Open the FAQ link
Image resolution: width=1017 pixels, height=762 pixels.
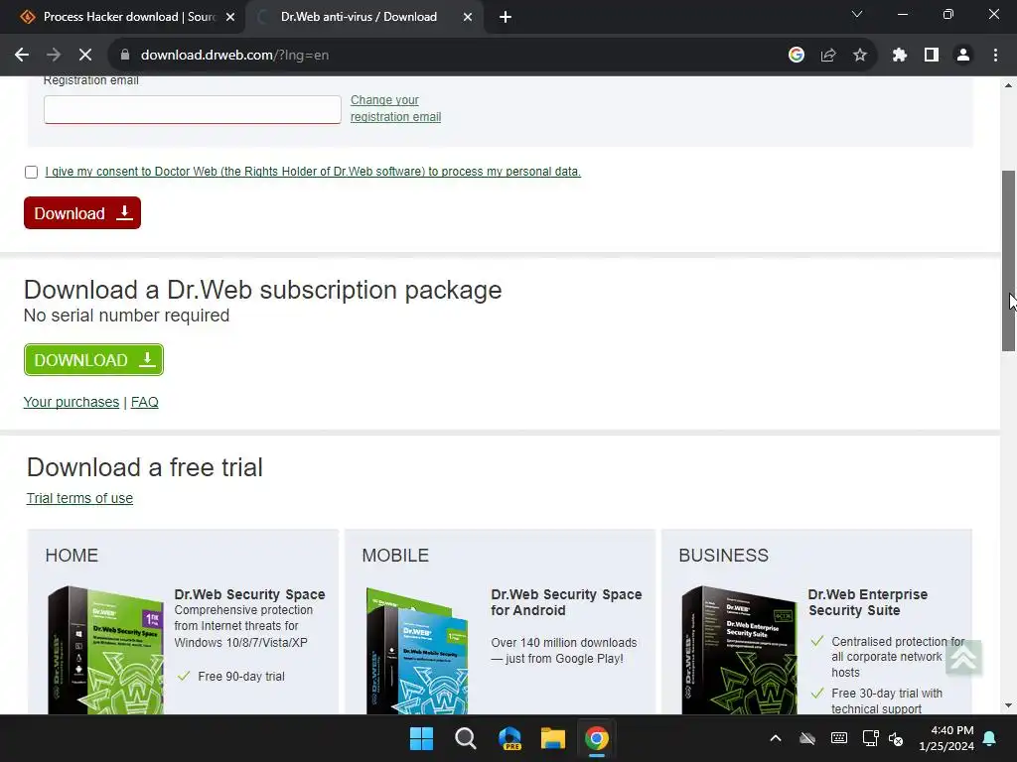click(145, 402)
